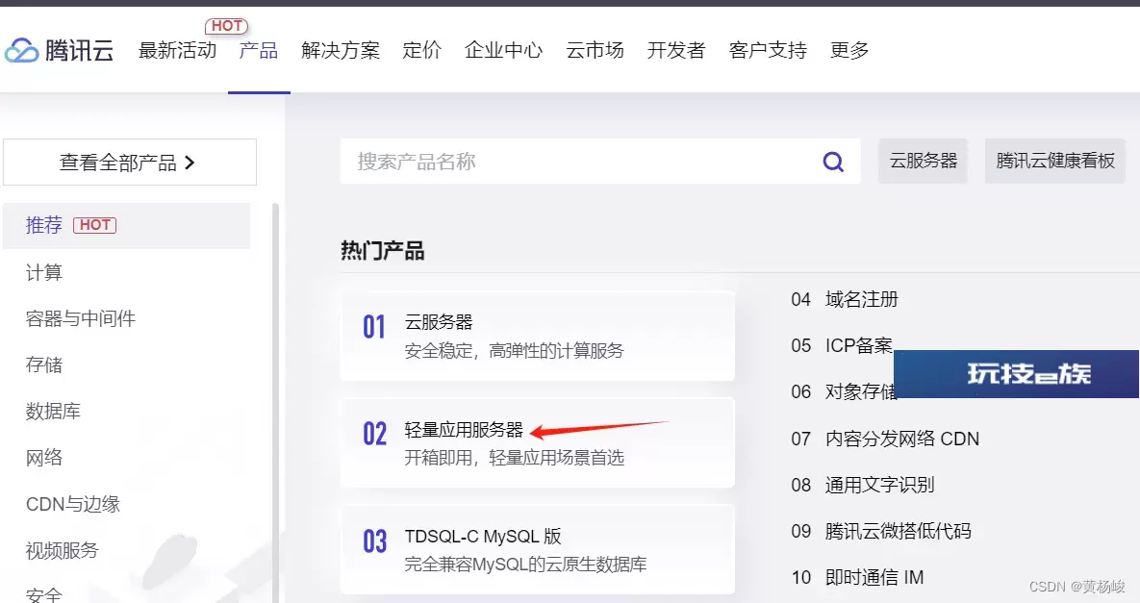Open 04 域名注册 link
Screen dimensions: 1140x603
(x=845, y=299)
